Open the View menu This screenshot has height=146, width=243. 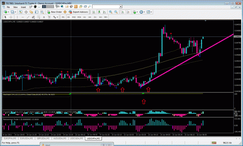tap(15, 7)
